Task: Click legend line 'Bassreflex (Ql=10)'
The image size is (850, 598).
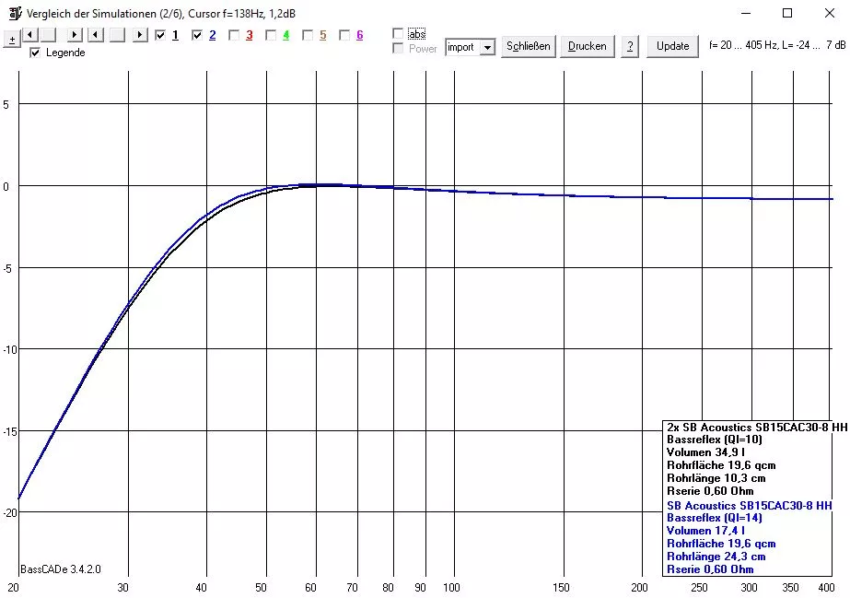Action: pos(714,440)
